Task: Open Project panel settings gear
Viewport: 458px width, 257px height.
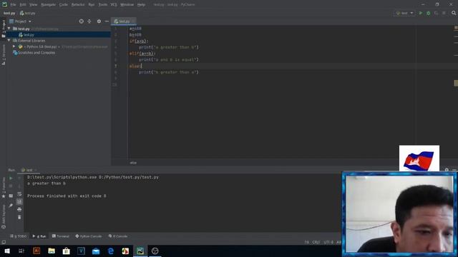Action: click(x=99, y=21)
